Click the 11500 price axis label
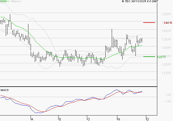The height and width of the screenshot is (121, 173). 166,73
